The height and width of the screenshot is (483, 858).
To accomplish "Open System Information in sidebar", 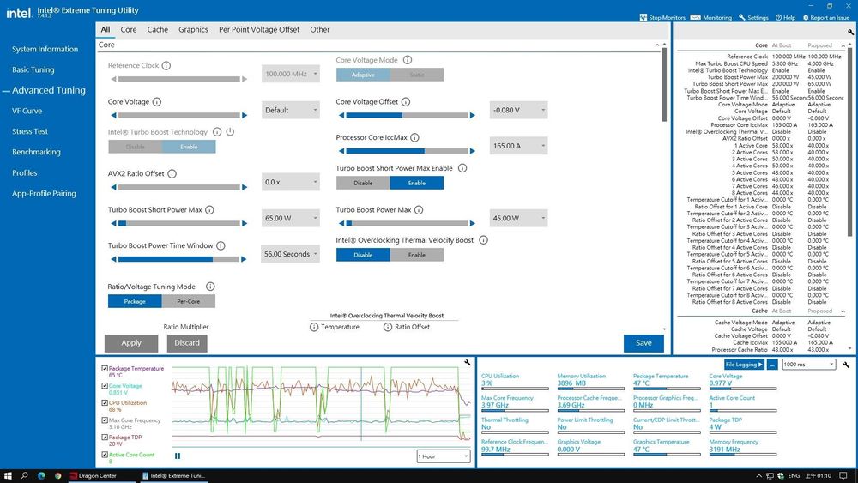I will coord(45,49).
